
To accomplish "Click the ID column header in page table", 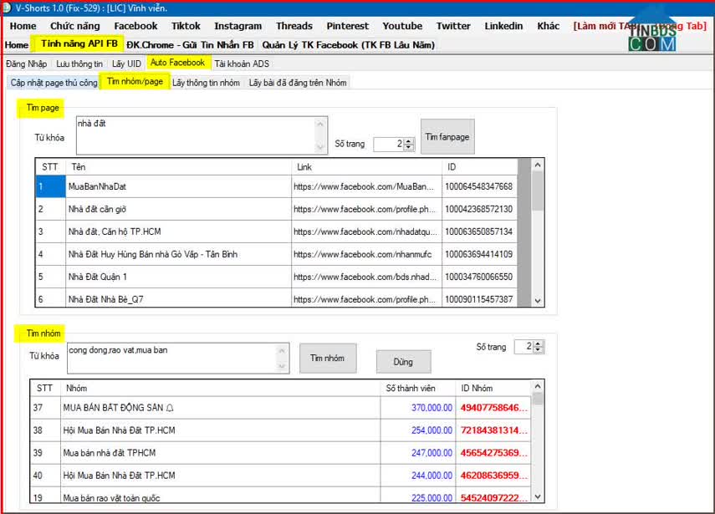I will tap(480, 167).
